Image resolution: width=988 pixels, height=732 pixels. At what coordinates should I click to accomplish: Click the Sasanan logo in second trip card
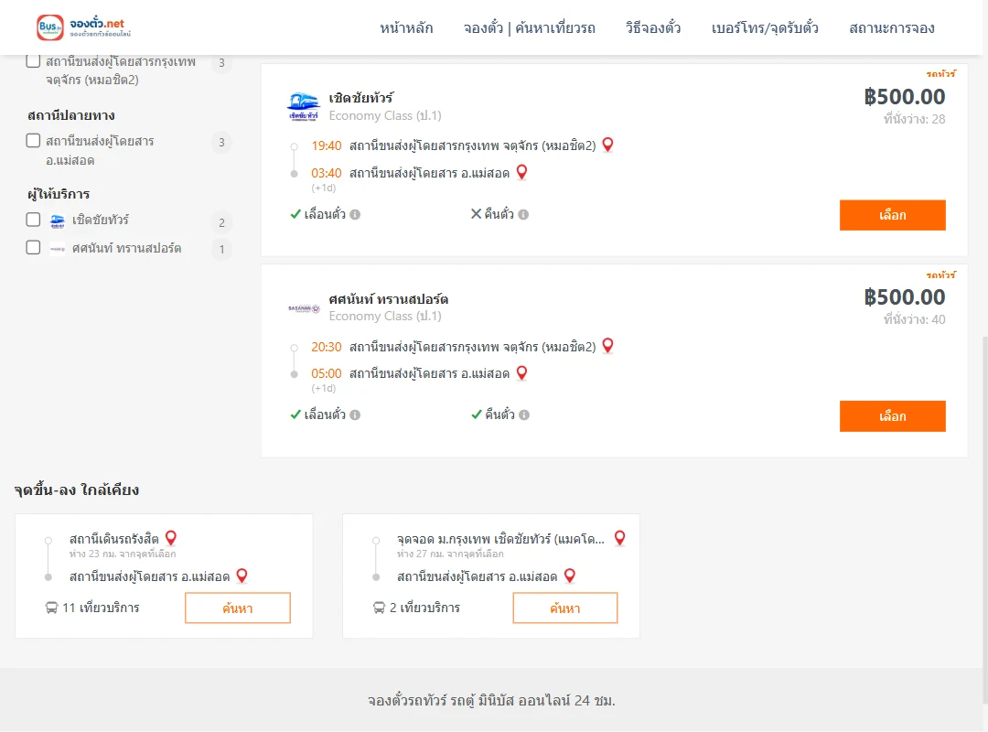click(304, 308)
